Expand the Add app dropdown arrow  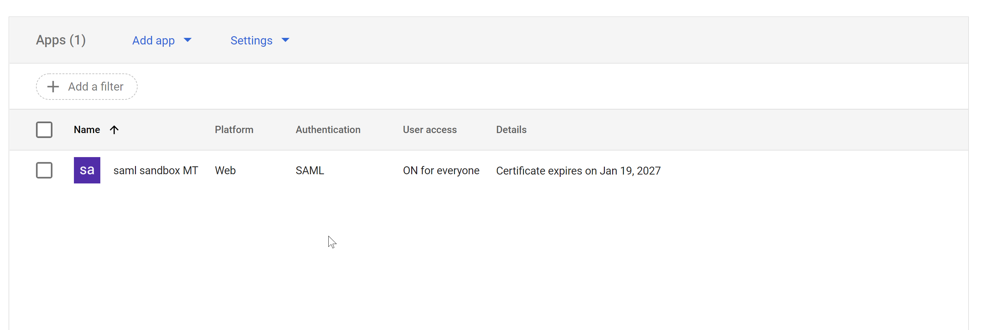[x=187, y=40]
